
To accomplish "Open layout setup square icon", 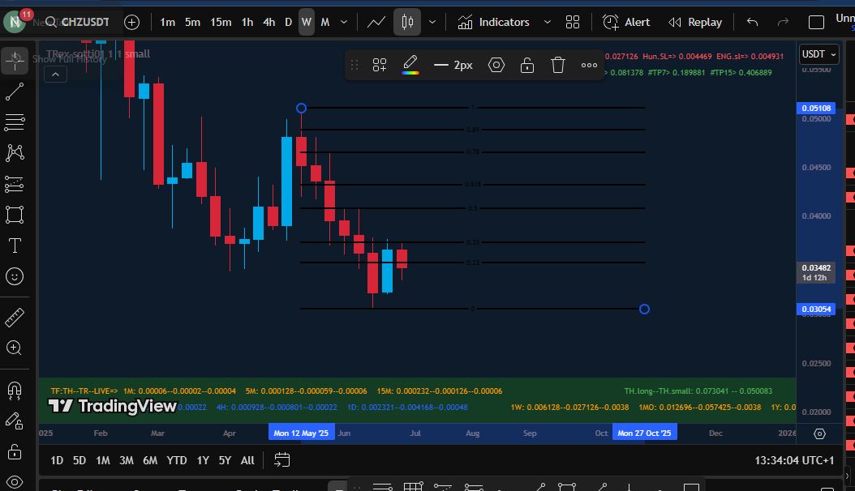I will pos(816,23).
